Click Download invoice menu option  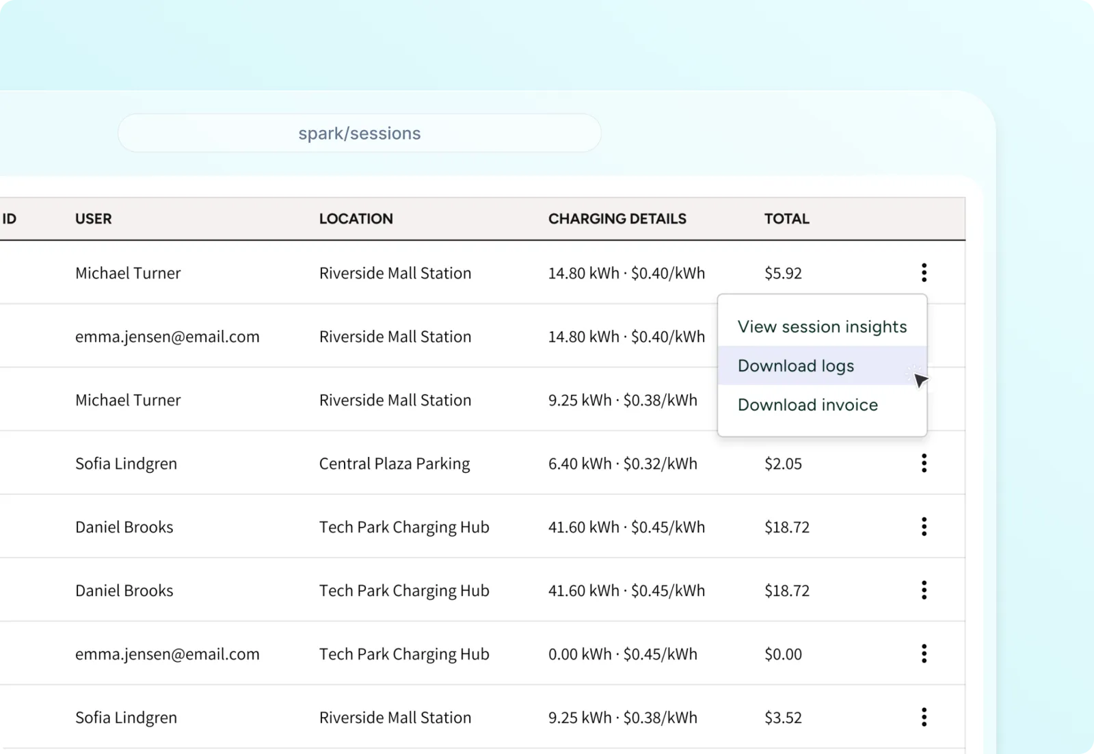(808, 405)
